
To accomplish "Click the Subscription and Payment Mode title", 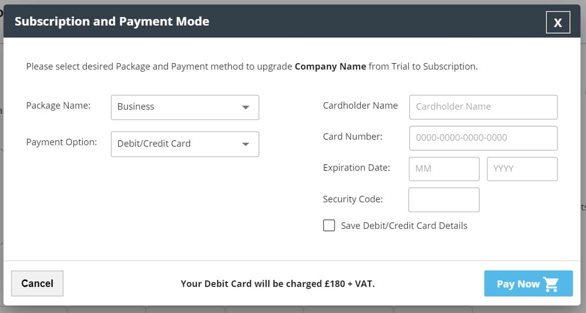I will pos(112,22).
